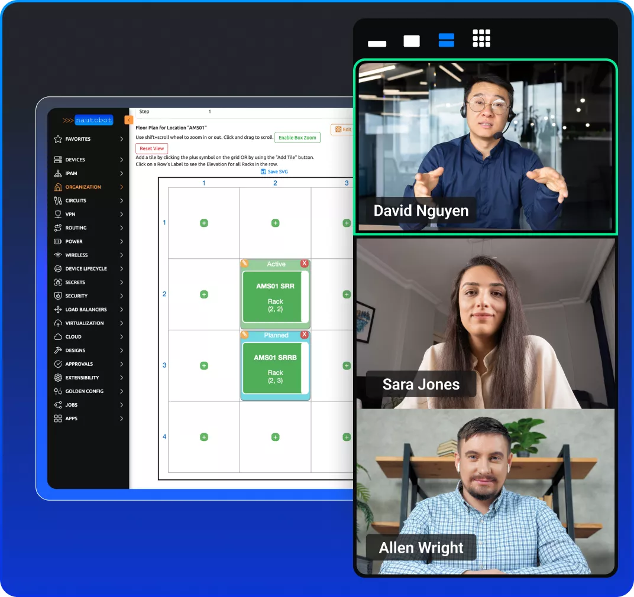Switch to minimized strip video layout
This screenshot has width=634, height=597.
pyautogui.click(x=377, y=44)
